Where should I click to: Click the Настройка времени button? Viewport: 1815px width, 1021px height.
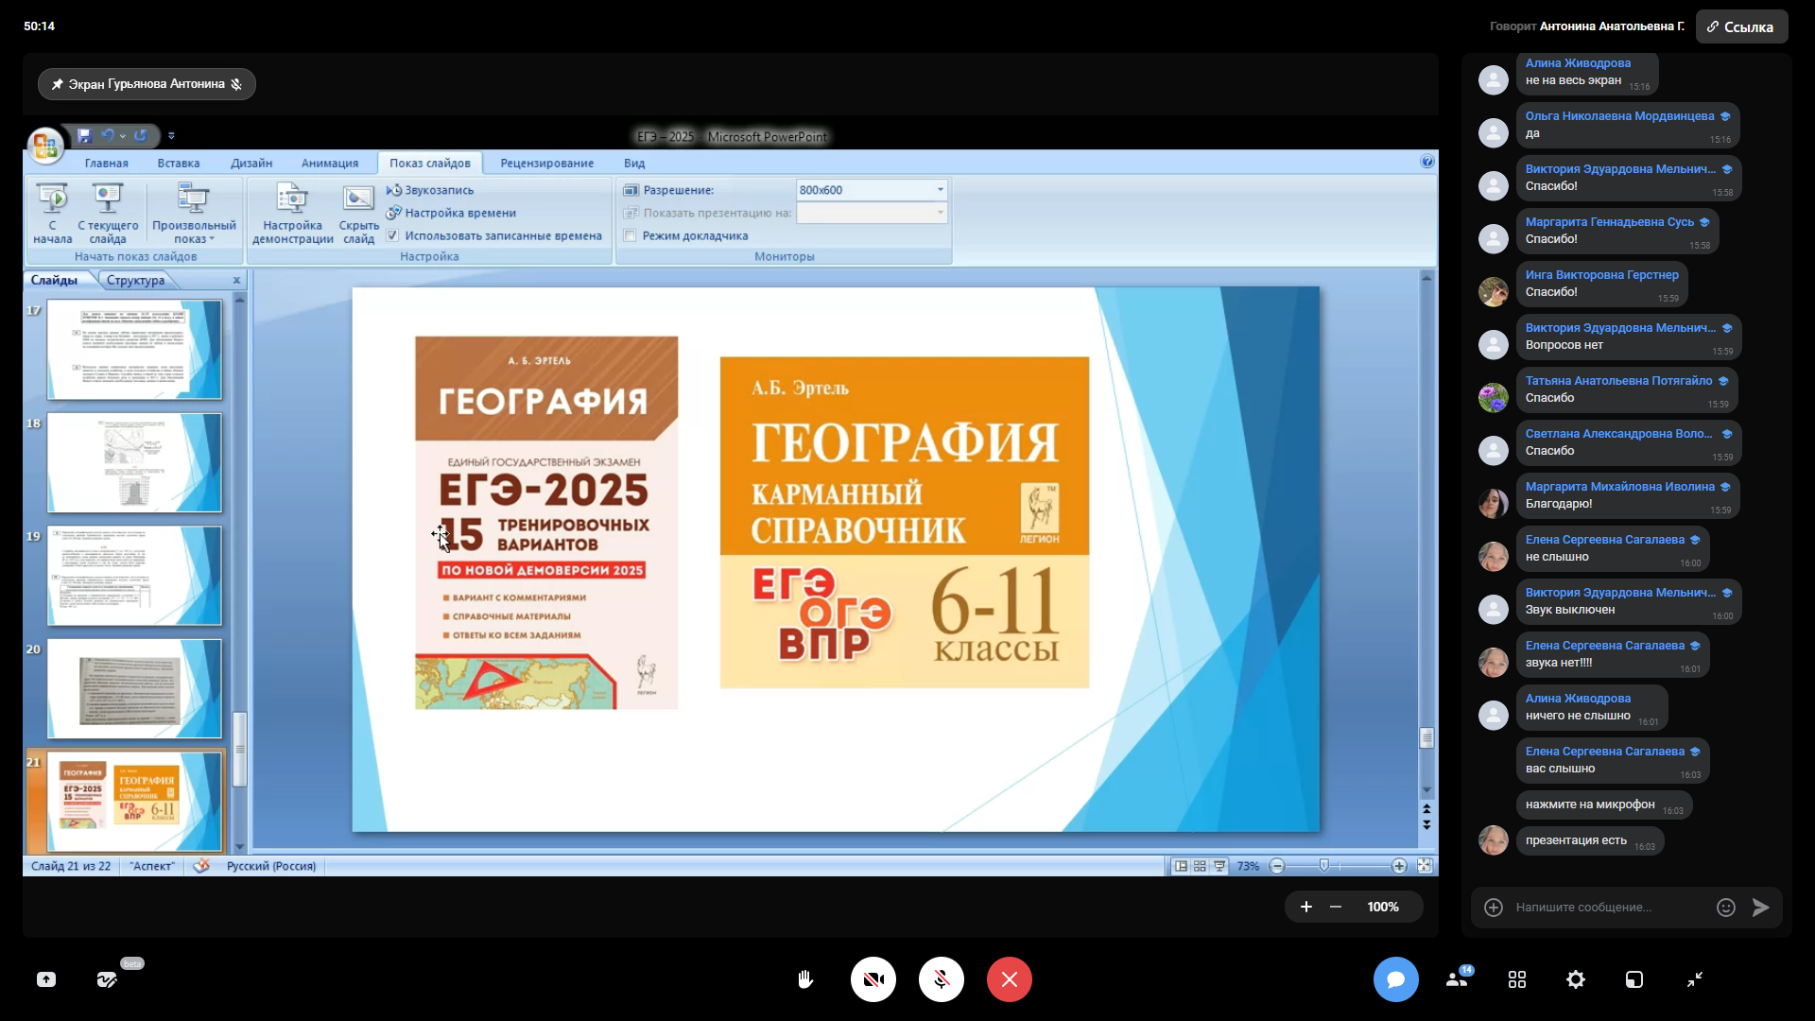click(x=451, y=213)
